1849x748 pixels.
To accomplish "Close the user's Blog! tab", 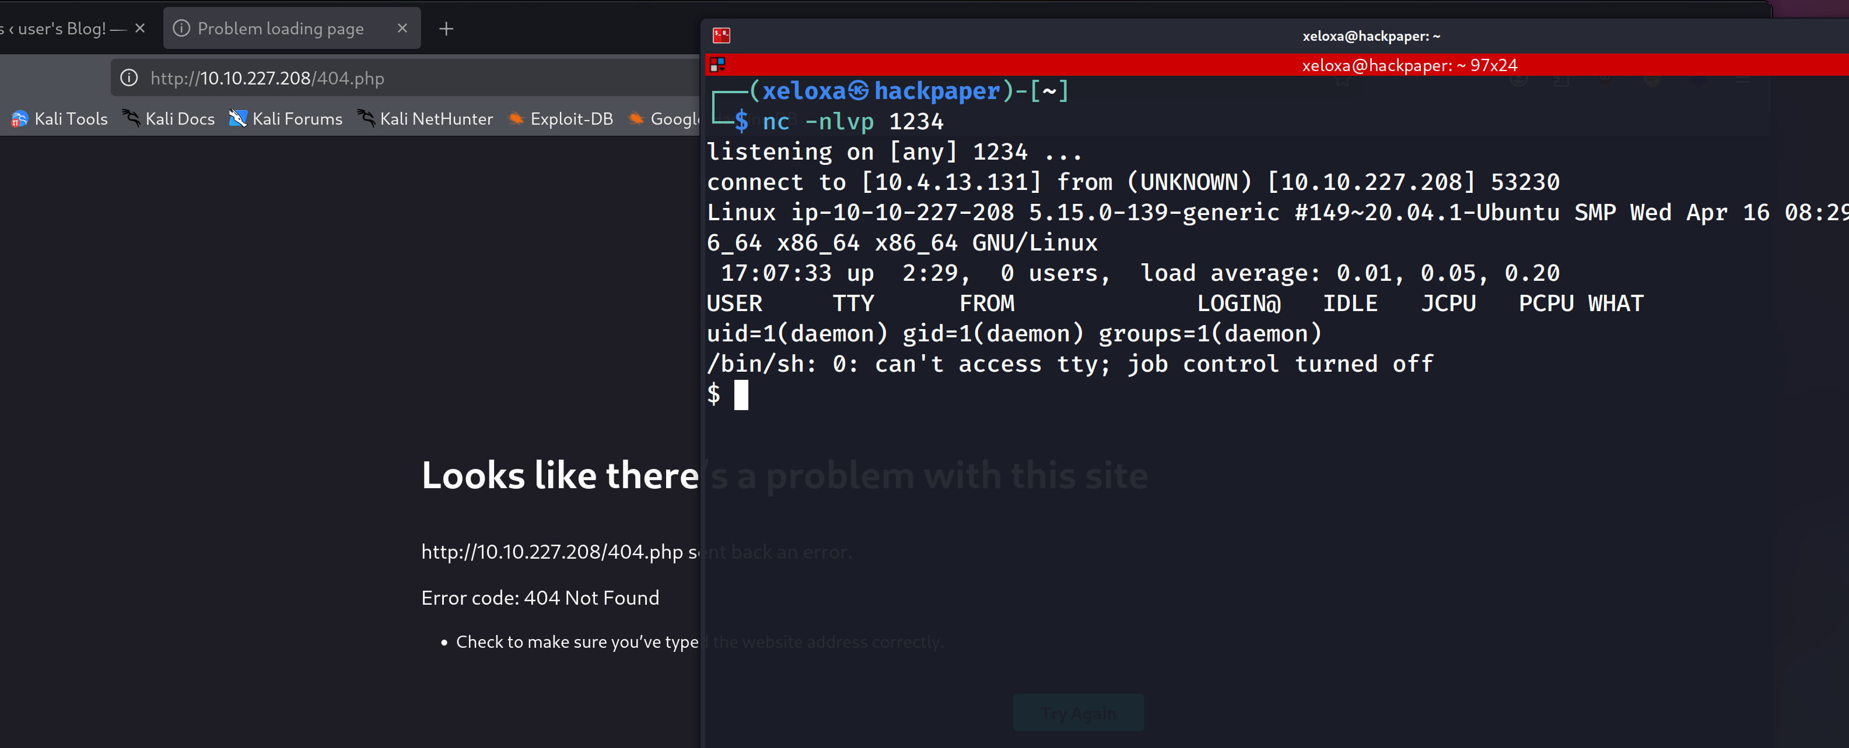I will click(140, 29).
